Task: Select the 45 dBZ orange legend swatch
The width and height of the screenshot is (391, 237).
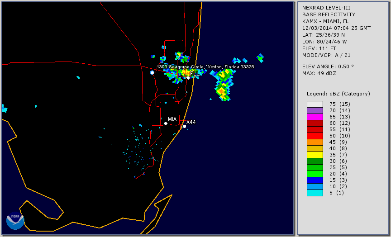Action: coord(315,142)
